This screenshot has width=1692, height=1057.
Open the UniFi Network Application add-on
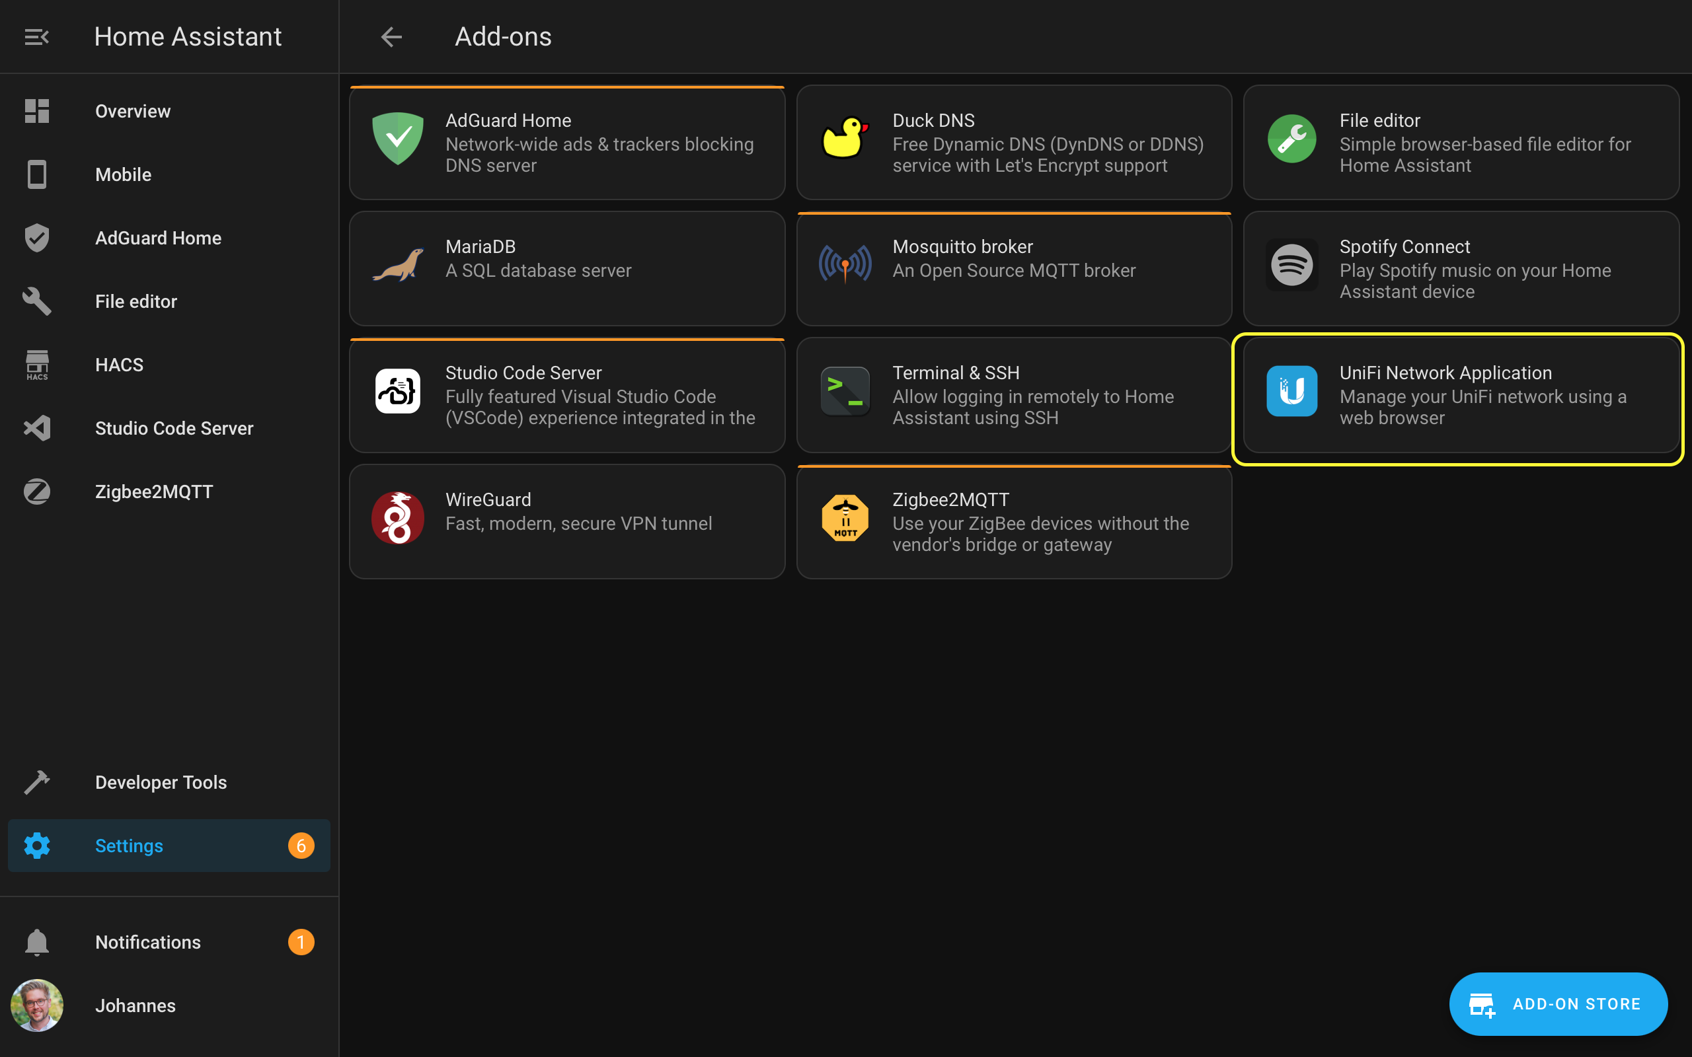(x=1461, y=395)
